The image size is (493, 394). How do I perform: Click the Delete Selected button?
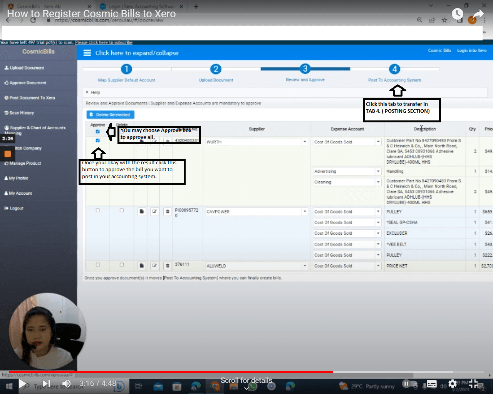tap(110, 115)
